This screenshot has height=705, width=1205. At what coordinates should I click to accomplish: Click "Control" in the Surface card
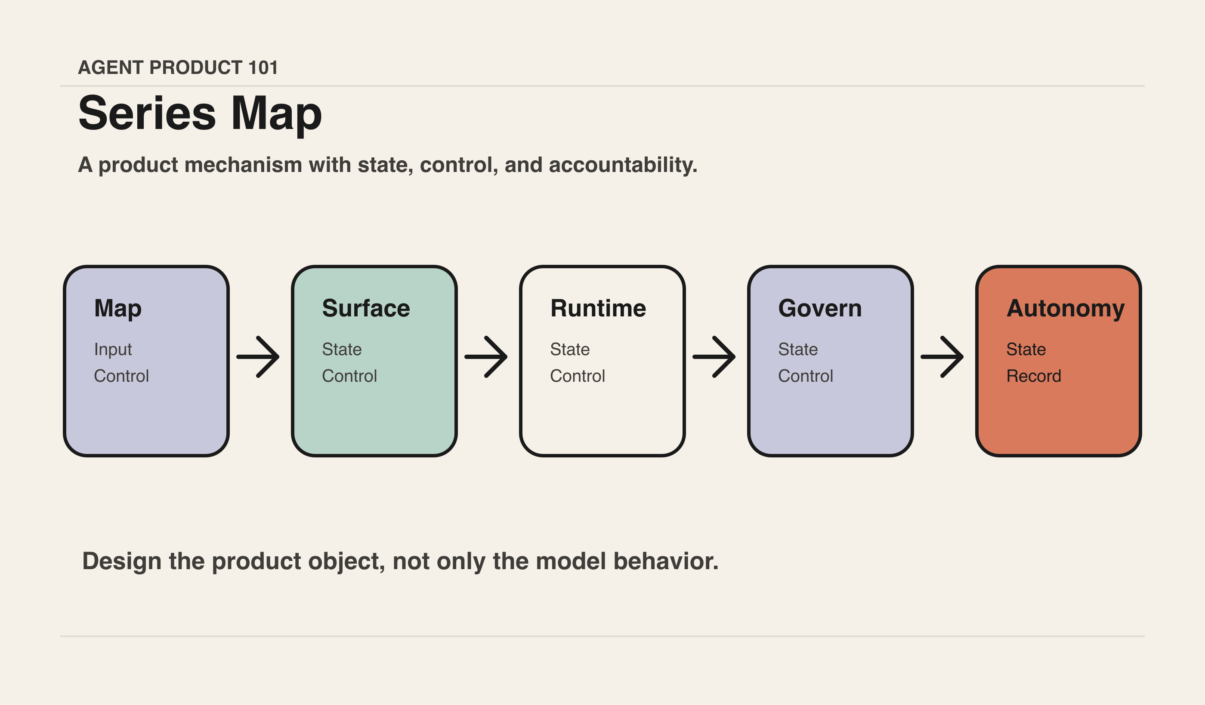point(349,376)
